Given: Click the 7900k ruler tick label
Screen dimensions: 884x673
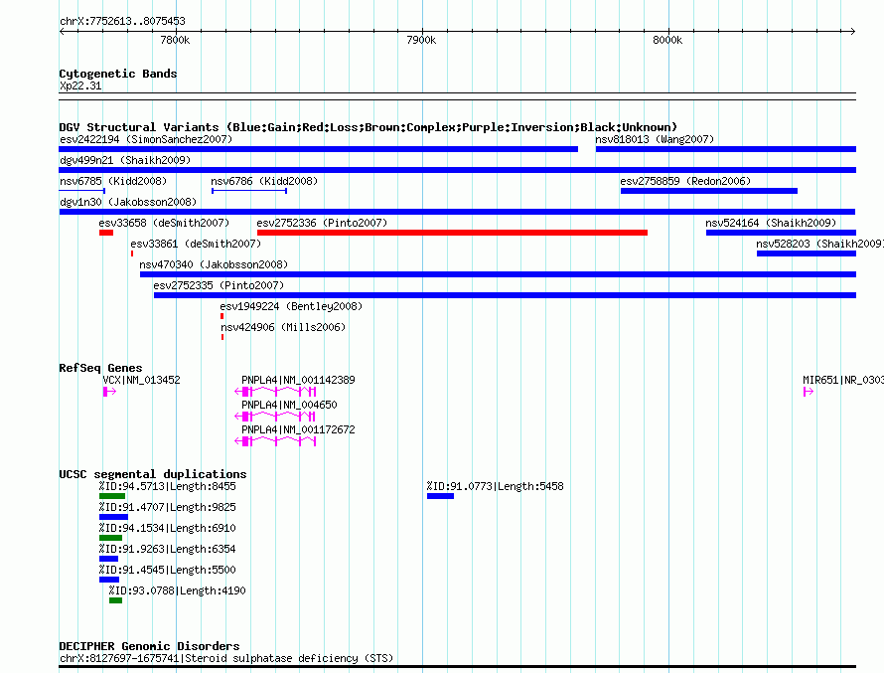Looking at the screenshot, I should coord(421,40).
